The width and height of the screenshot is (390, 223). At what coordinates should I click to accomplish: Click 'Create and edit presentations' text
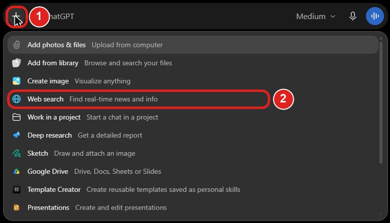pos(121,207)
